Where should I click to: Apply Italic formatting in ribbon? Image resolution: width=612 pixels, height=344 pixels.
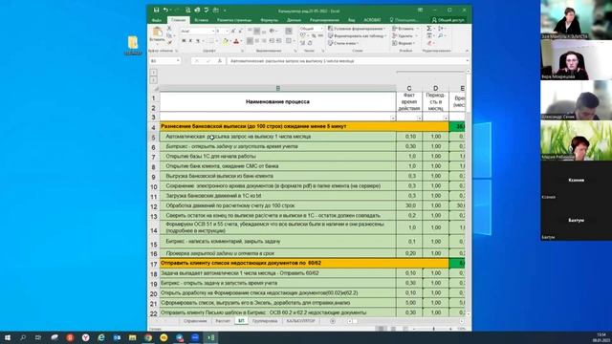click(x=190, y=40)
